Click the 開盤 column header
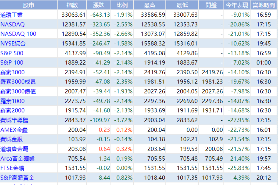The height and width of the screenshot is (185, 278). click(x=211, y=5)
